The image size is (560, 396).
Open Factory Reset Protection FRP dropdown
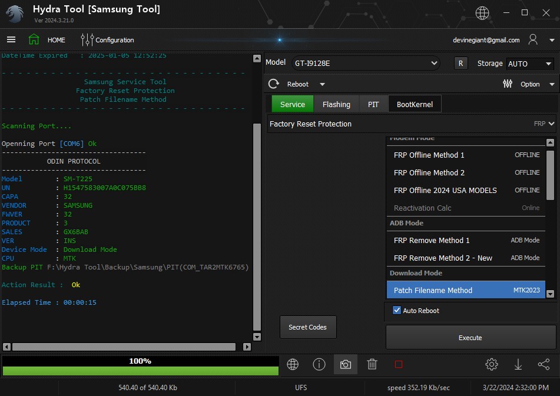pyautogui.click(x=412, y=124)
